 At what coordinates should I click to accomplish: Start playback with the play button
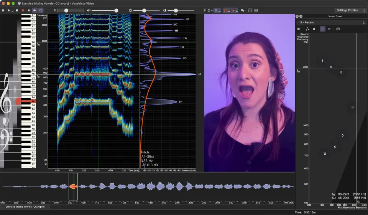9,10
